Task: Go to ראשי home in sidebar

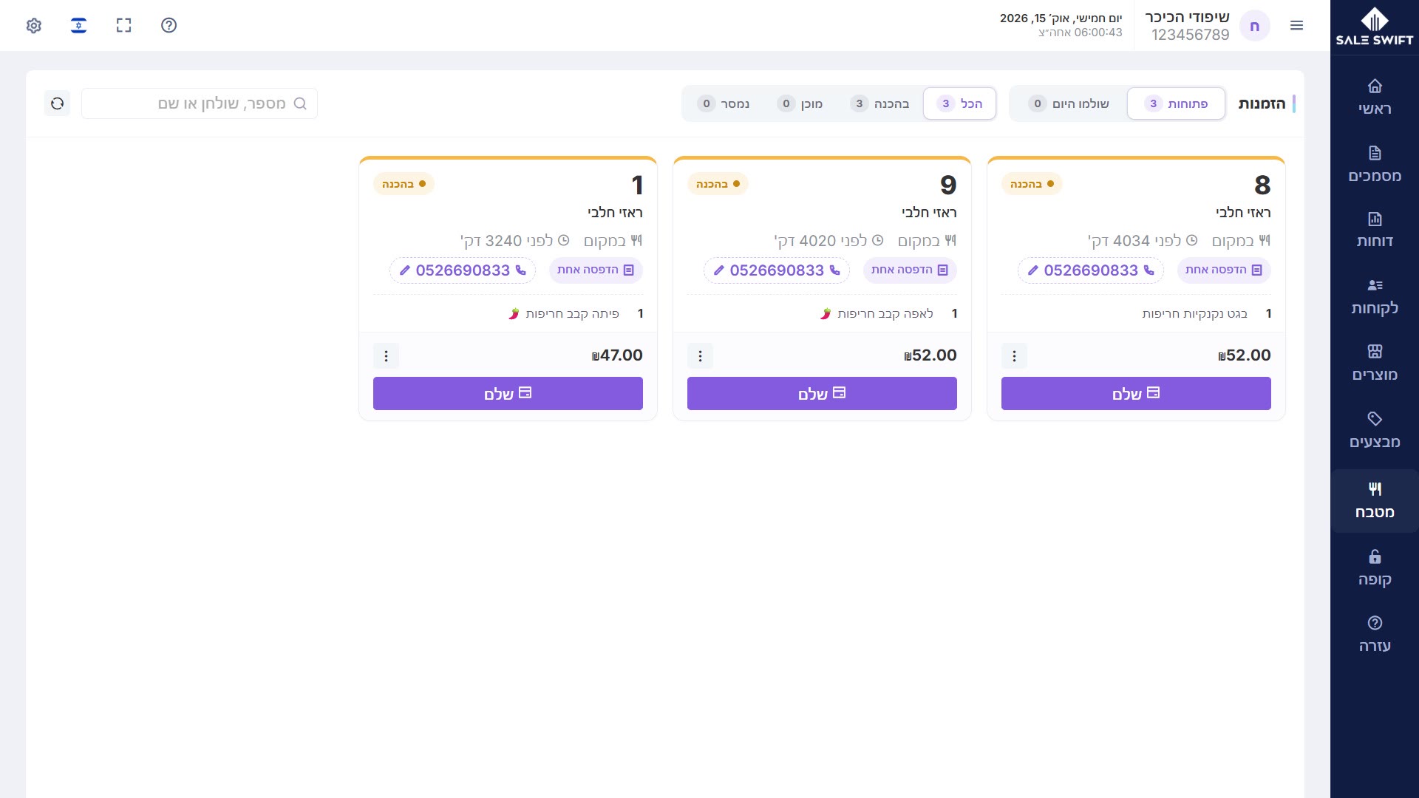Action: coord(1375,98)
